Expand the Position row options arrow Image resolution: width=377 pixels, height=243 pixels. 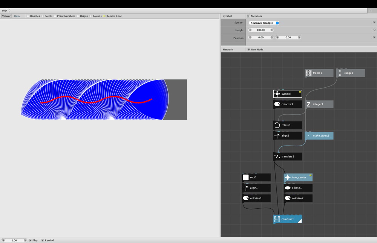pyautogui.click(x=374, y=37)
